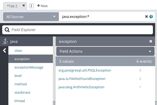Collapse the sidebar with left chevron
This screenshot has height=105, width=157.
4,50
